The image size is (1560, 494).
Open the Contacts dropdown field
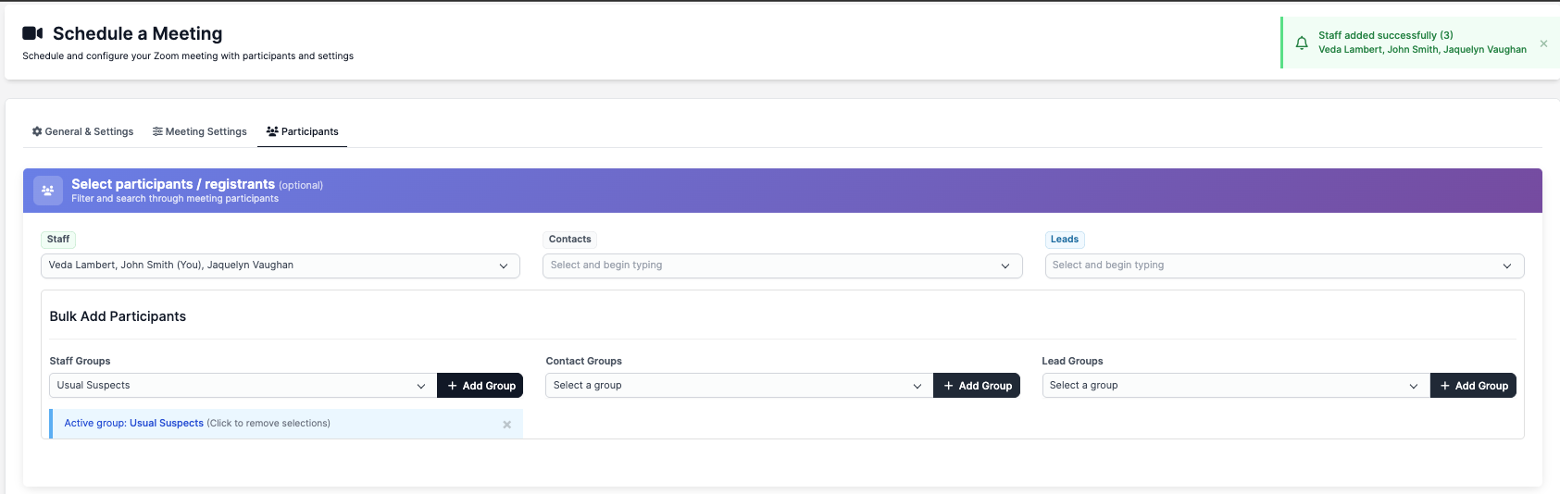coord(781,266)
